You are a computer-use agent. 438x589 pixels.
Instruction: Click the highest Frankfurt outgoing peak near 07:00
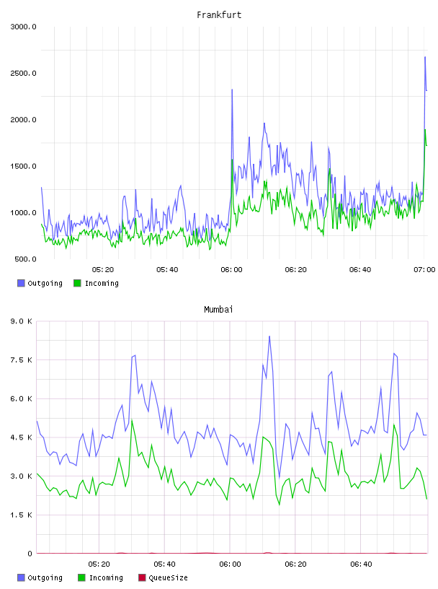click(x=425, y=58)
